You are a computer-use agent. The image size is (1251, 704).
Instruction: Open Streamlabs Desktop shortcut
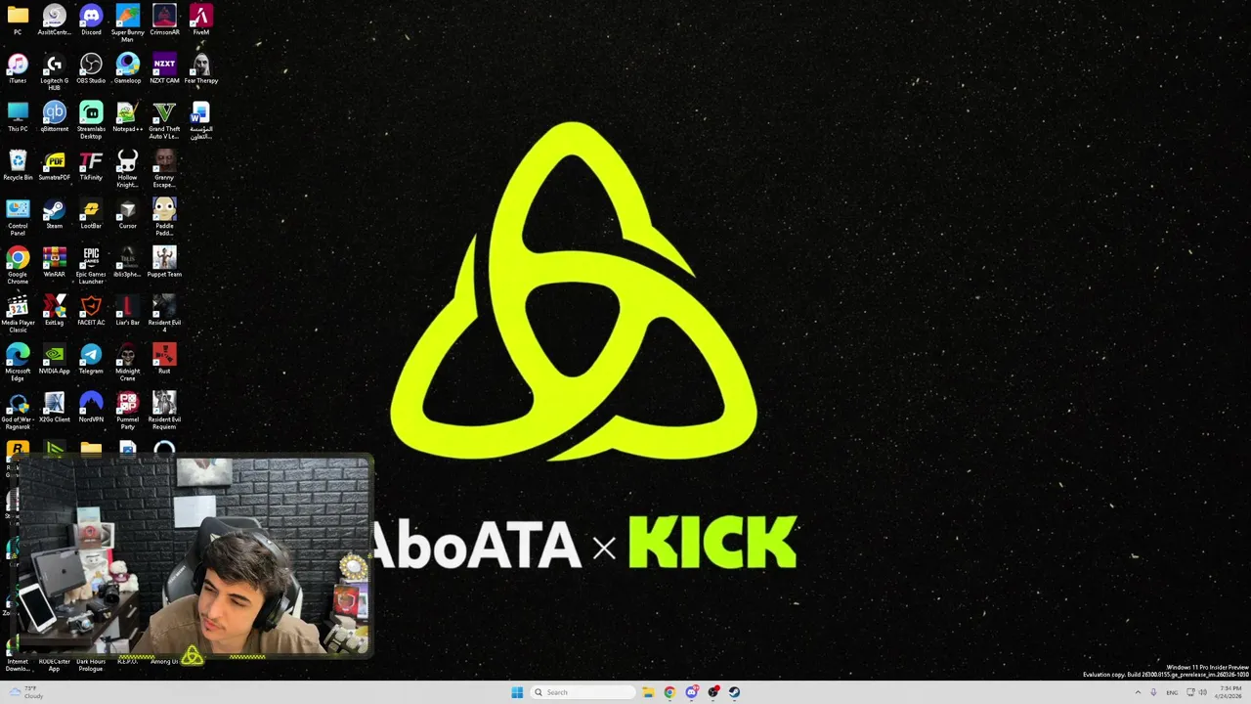(x=91, y=119)
